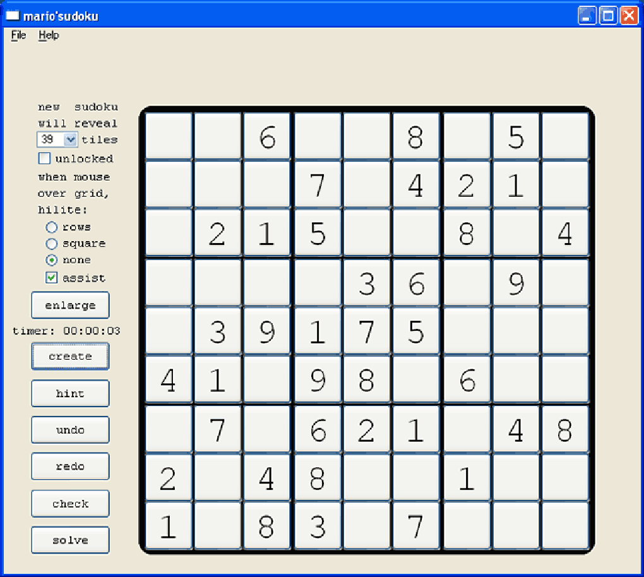Select empty tile between 8 and 5, first row

467,136
